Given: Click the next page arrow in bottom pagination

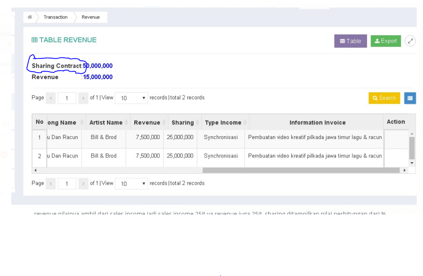Looking at the screenshot, I should pyautogui.click(x=83, y=183).
